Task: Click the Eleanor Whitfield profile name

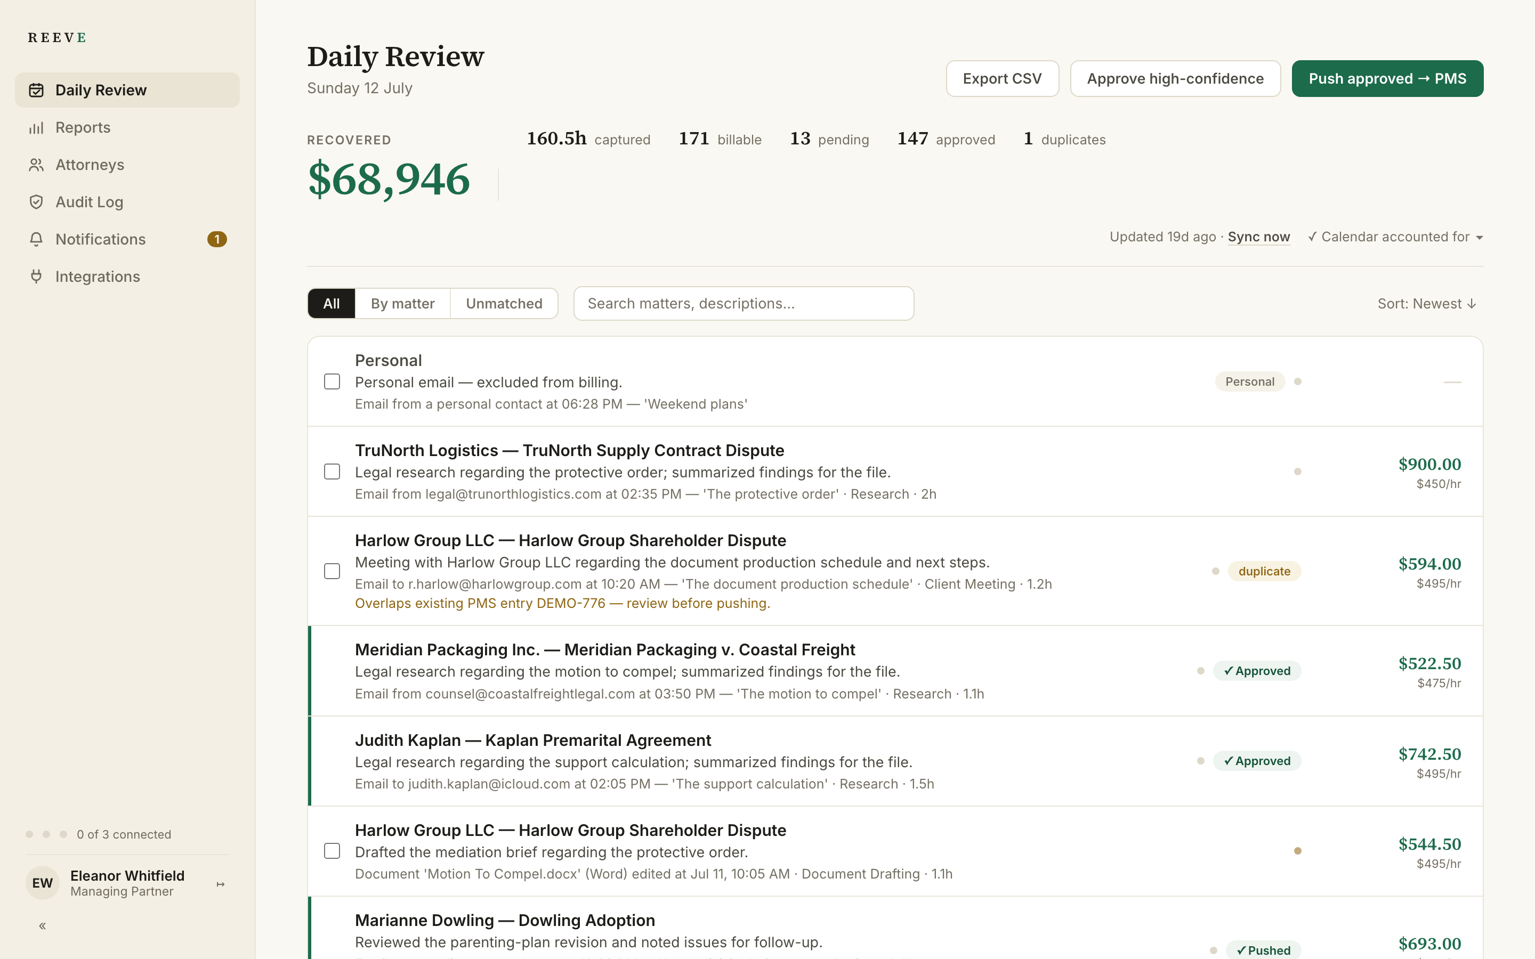Action: [127, 875]
